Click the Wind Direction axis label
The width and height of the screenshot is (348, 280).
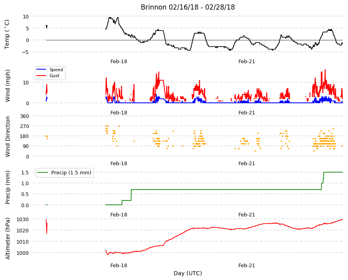pos(8,137)
